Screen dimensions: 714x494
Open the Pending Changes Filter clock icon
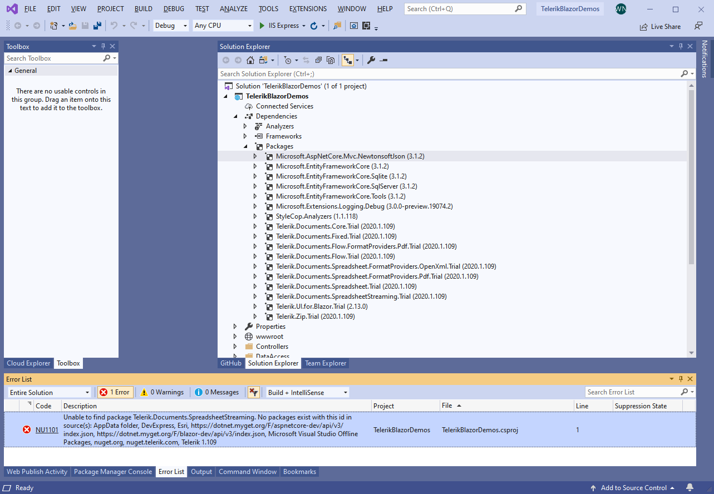pos(287,60)
